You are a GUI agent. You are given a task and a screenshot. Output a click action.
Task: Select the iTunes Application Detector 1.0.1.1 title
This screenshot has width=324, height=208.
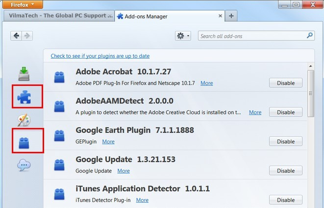143,188
